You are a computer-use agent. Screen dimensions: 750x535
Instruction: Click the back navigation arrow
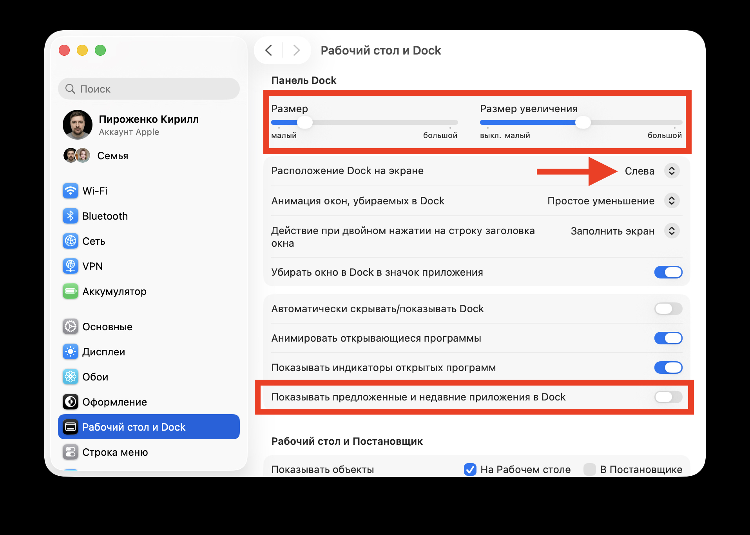[269, 50]
